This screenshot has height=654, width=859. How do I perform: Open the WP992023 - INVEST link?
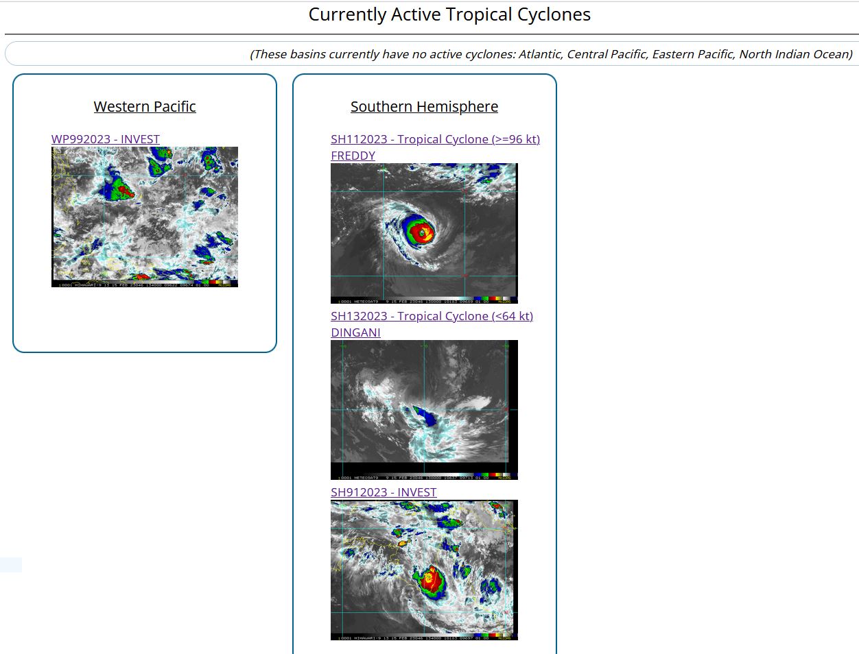coord(105,139)
